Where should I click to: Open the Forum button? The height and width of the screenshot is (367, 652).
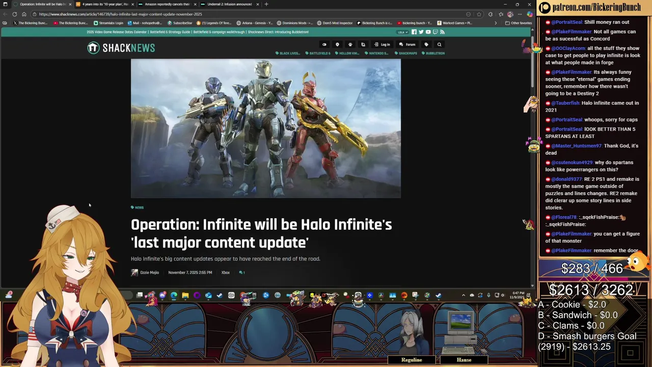point(407,44)
